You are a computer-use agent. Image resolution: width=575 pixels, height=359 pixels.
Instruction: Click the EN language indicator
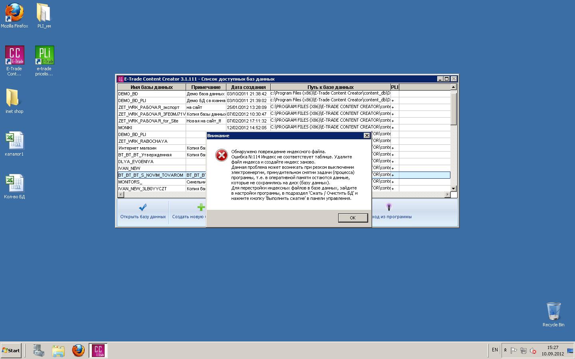coord(495,350)
